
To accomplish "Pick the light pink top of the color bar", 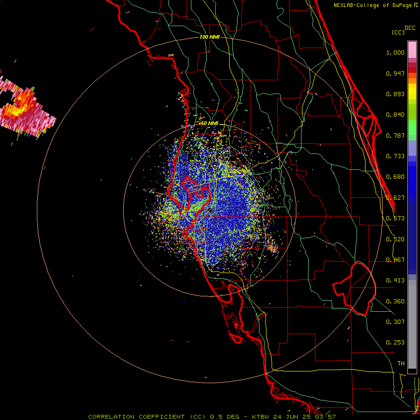I will point(412,49).
